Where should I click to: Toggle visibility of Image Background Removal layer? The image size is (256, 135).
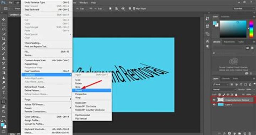click(214, 100)
